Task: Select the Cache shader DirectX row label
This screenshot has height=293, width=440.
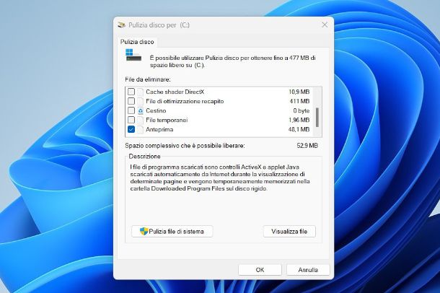Action: click(x=175, y=92)
